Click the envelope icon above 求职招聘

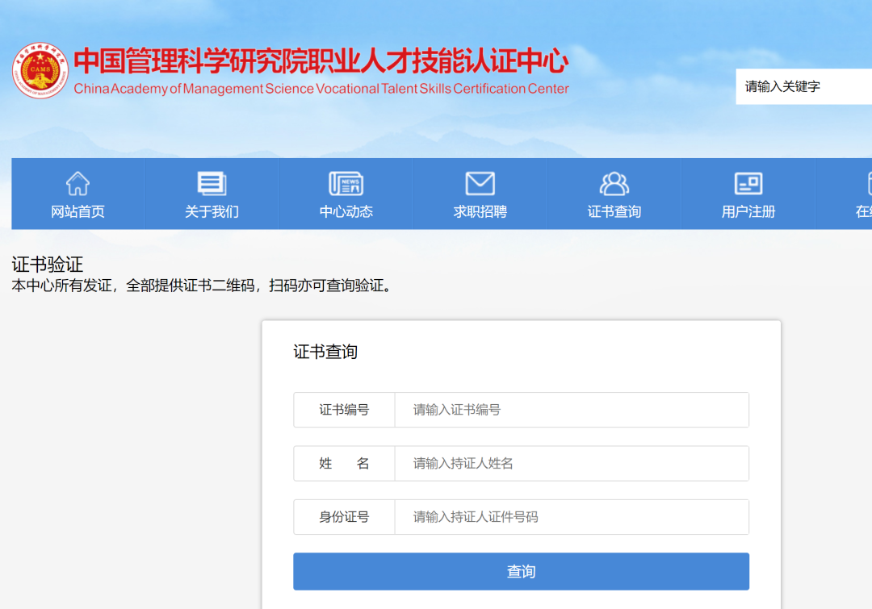(480, 183)
